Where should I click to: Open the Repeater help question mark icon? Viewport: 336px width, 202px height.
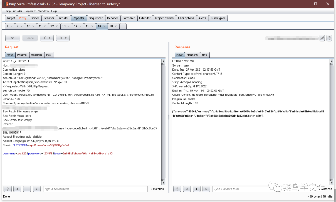click(x=329, y=38)
